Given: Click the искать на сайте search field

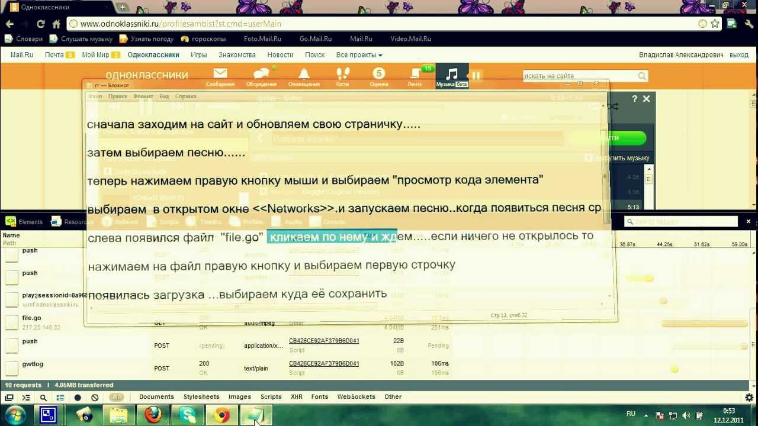Looking at the screenshot, I should [579, 76].
